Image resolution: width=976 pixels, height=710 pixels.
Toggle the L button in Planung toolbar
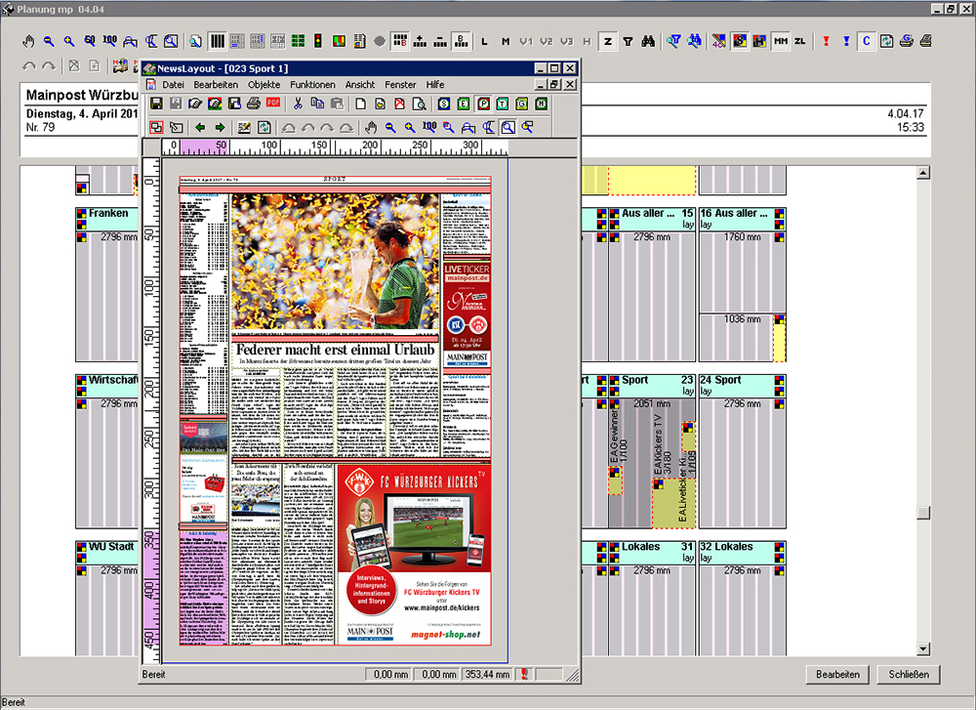click(x=484, y=41)
